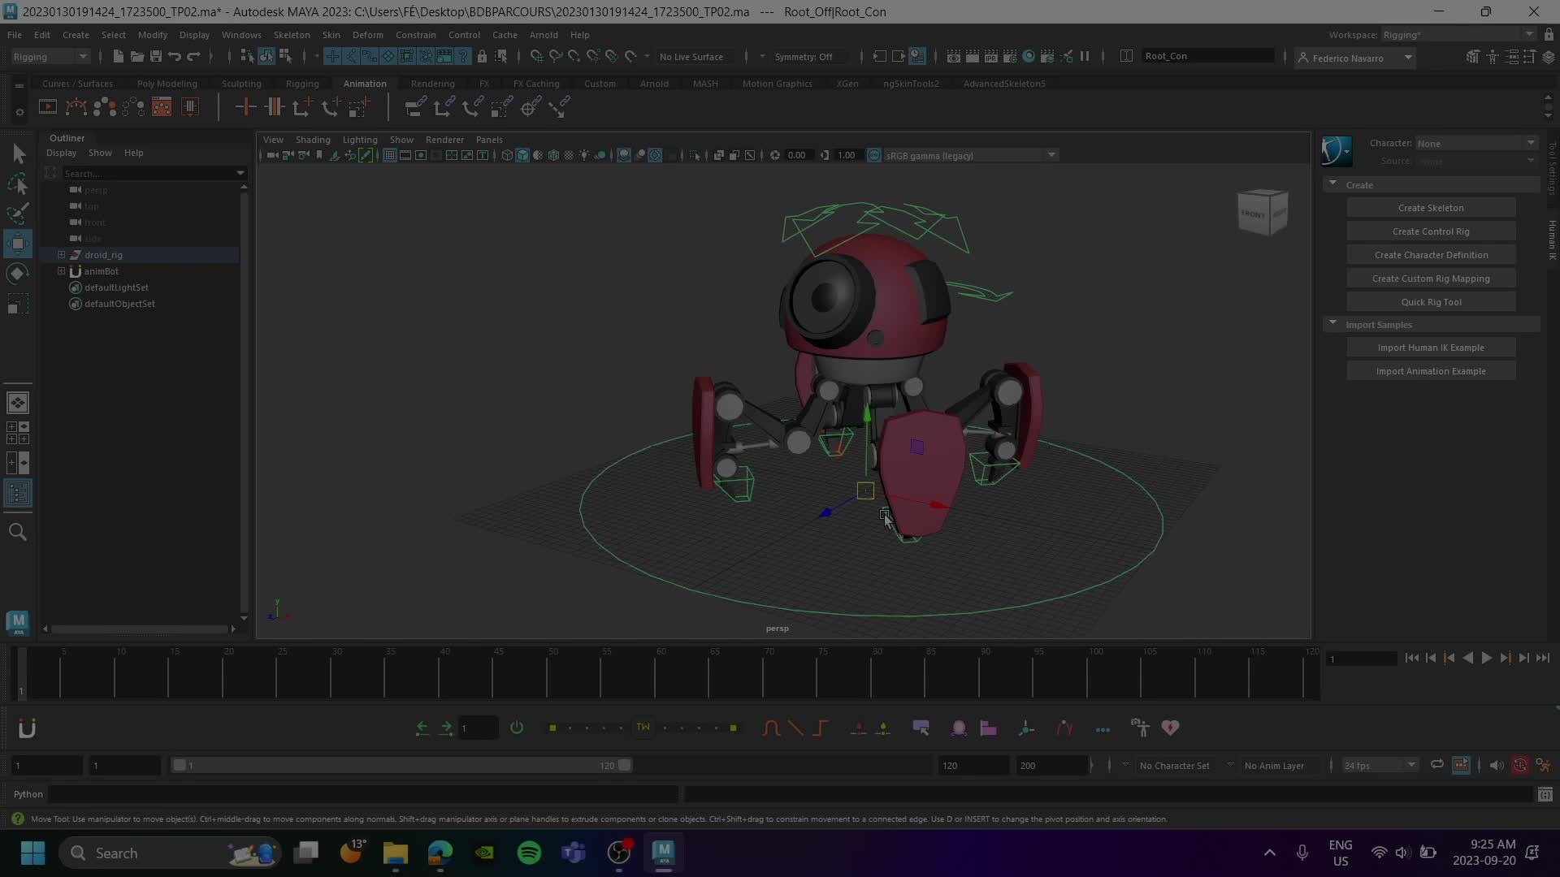Switch to the Rigging tab

pos(301,83)
